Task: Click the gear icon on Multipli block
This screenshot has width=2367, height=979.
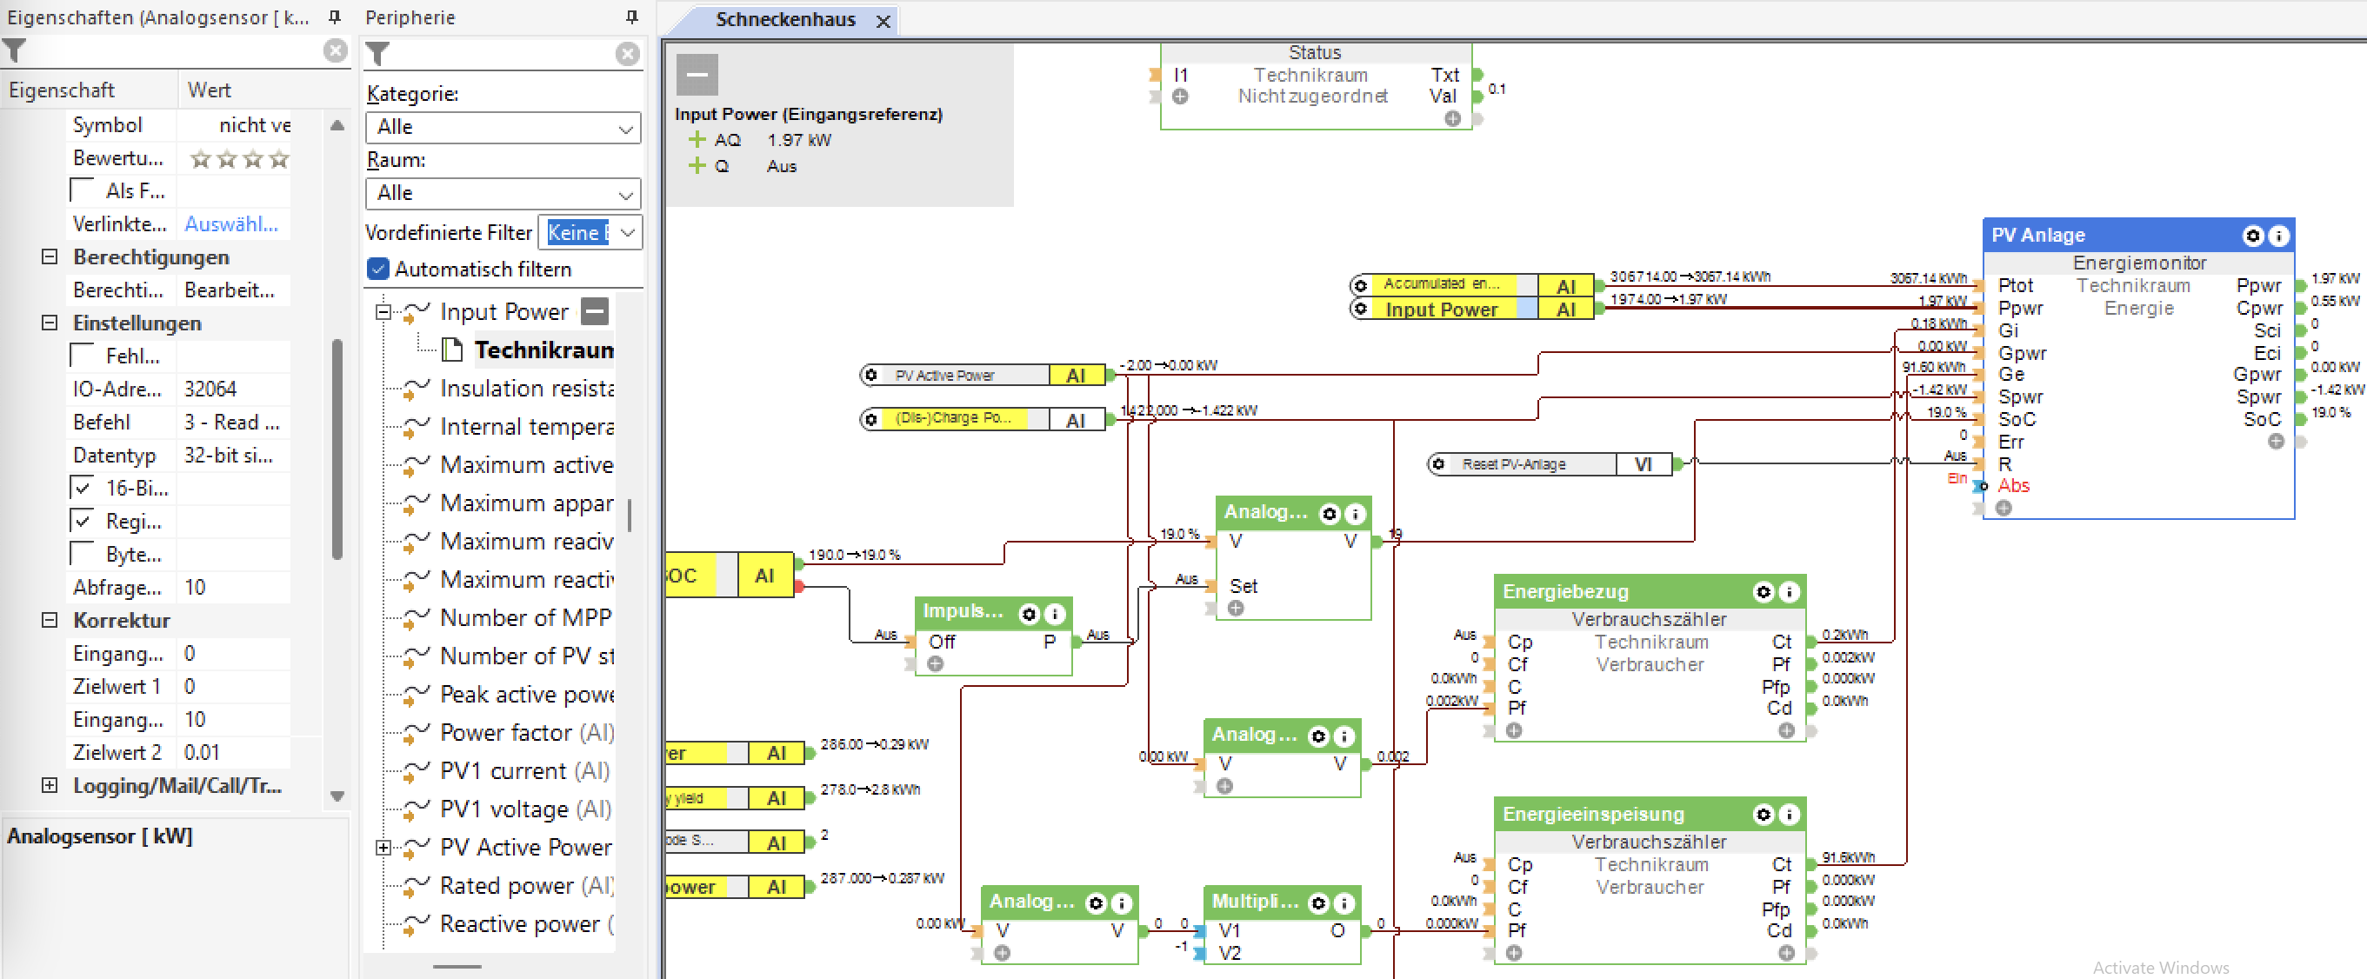Action: tap(1317, 903)
